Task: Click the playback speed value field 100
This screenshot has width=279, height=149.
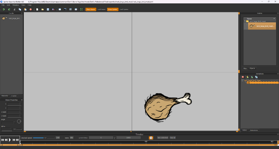Action: click(x=58, y=138)
